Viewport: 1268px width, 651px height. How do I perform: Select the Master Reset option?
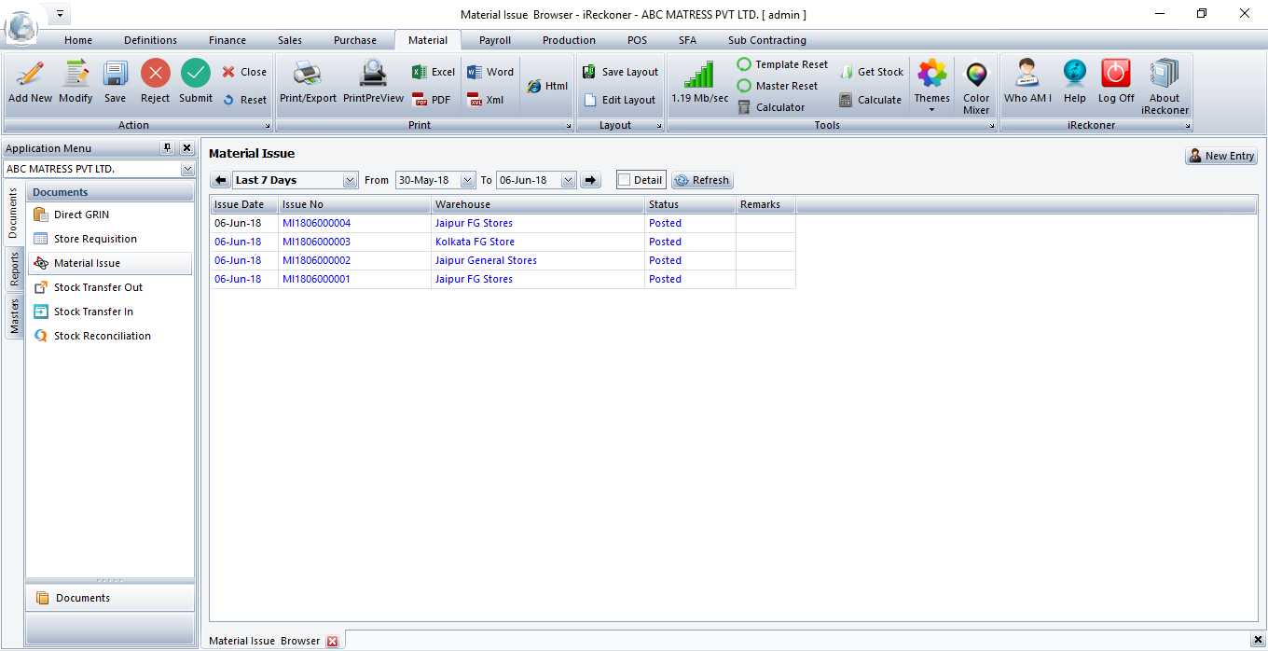(777, 86)
